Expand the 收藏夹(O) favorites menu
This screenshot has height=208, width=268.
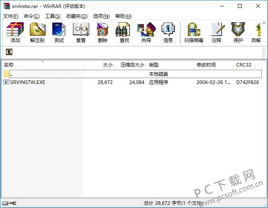coord(77,16)
